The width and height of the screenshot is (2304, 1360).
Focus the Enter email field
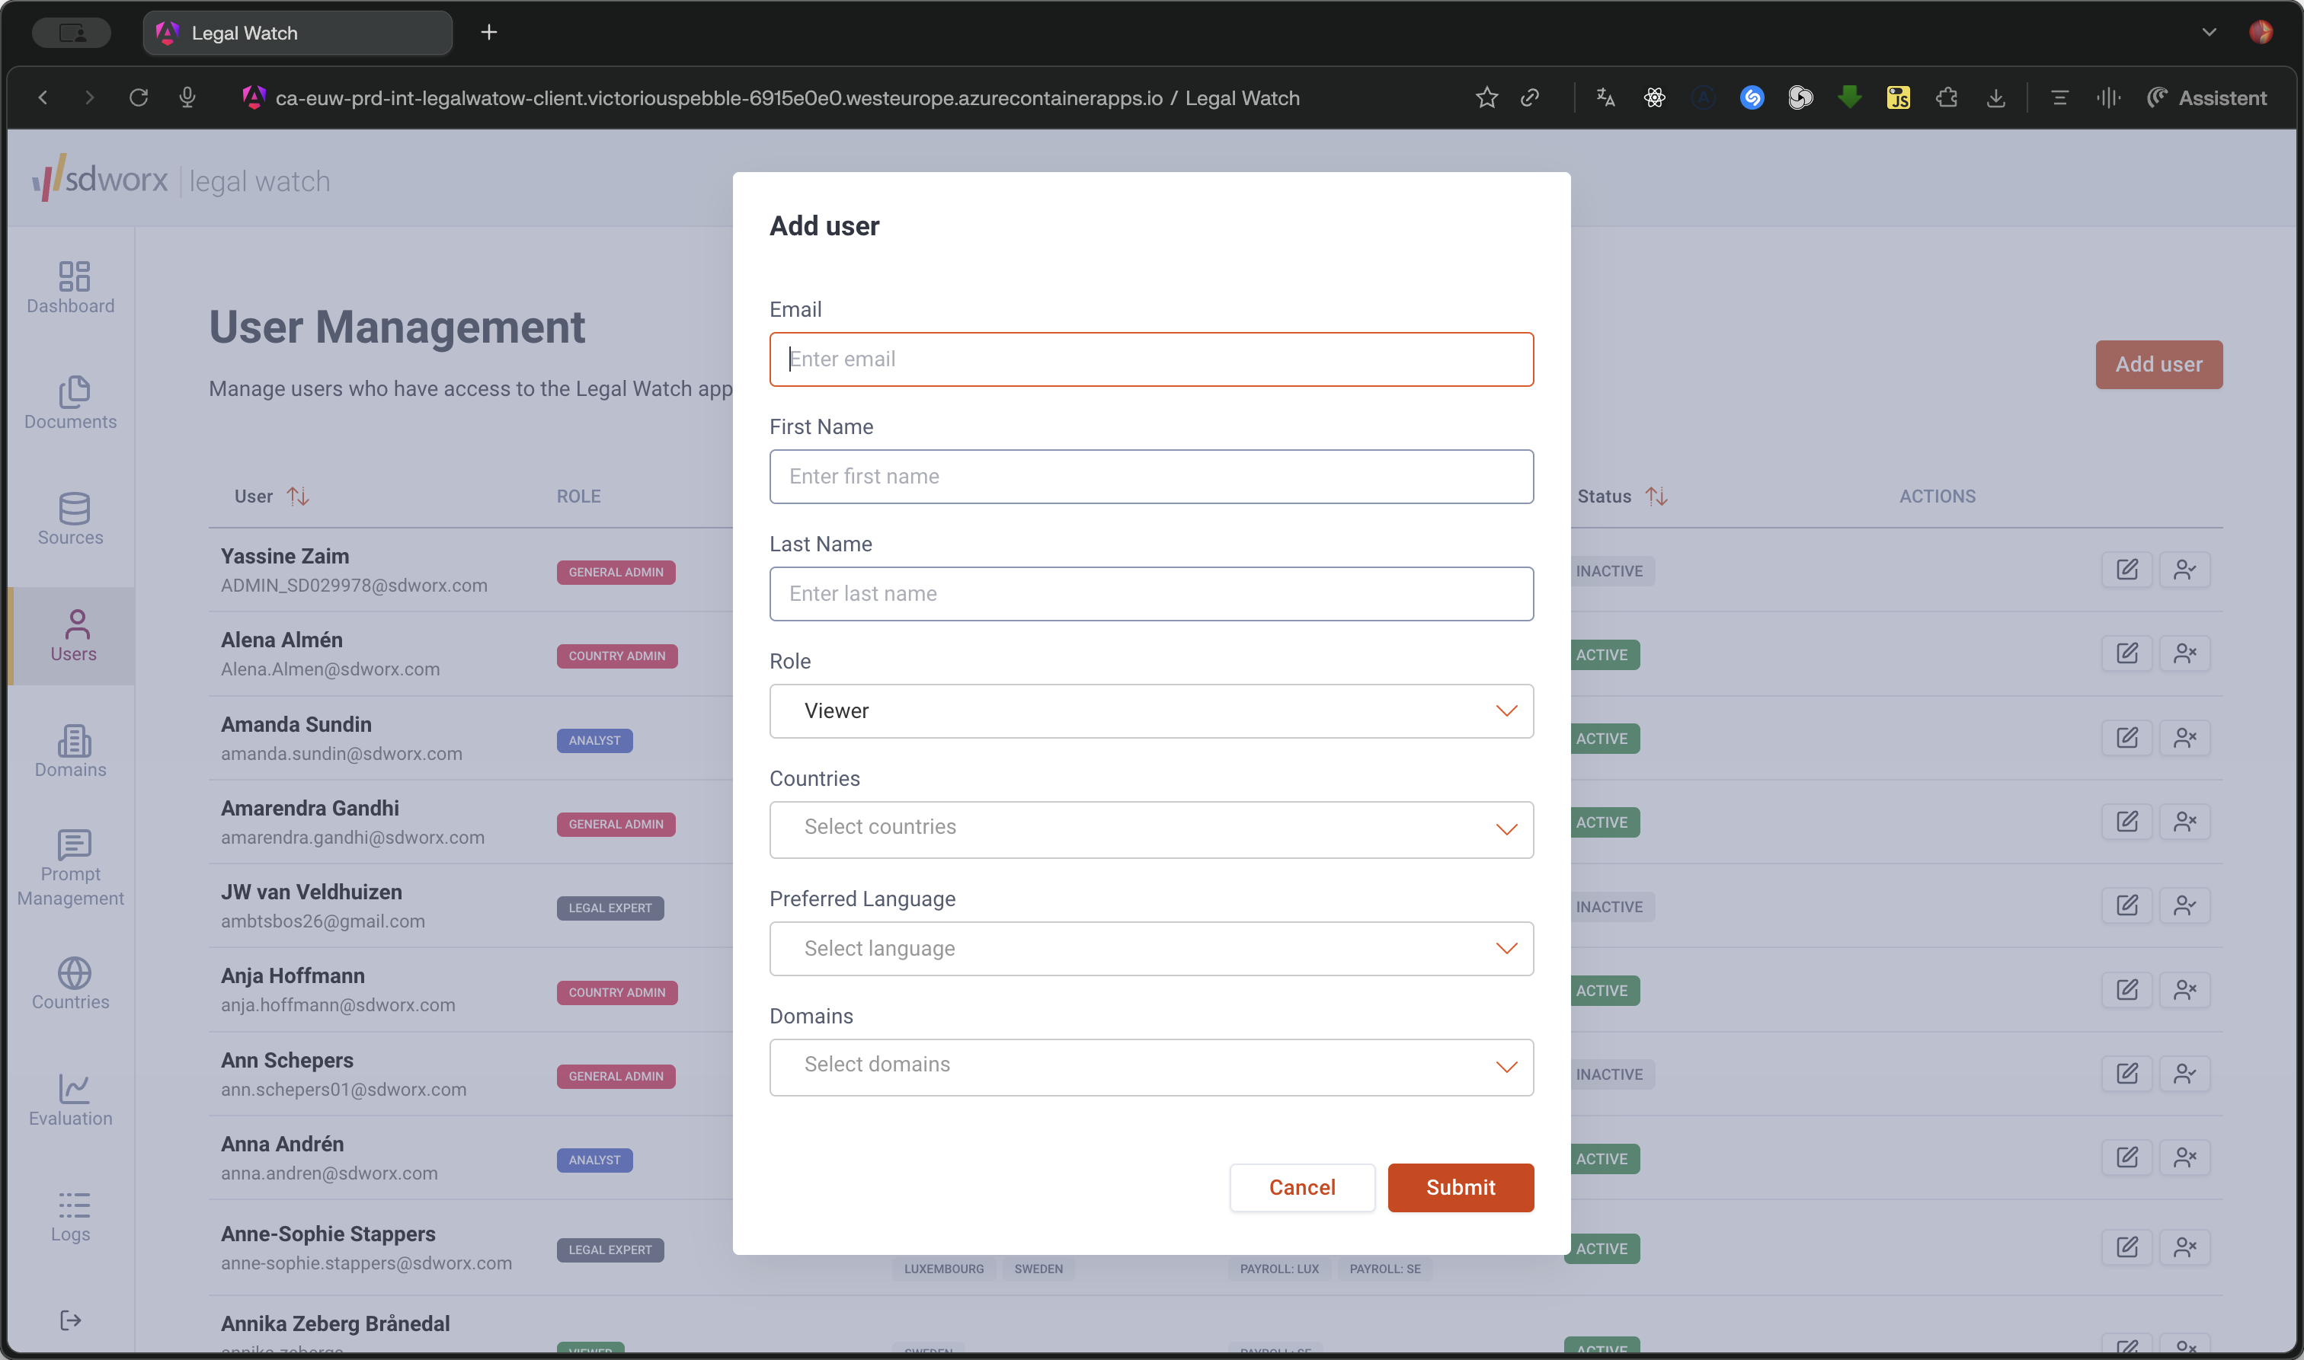[1150, 359]
